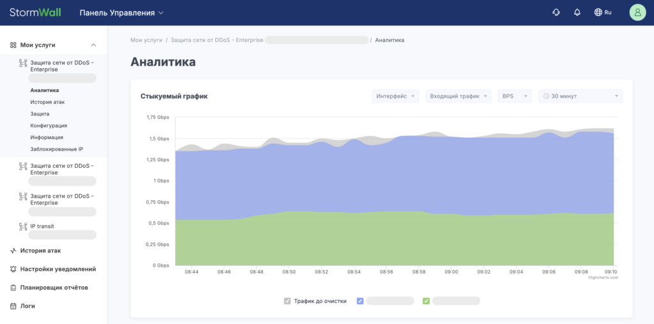Click the StormWall logo
The image size is (654, 324).
point(35,12)
